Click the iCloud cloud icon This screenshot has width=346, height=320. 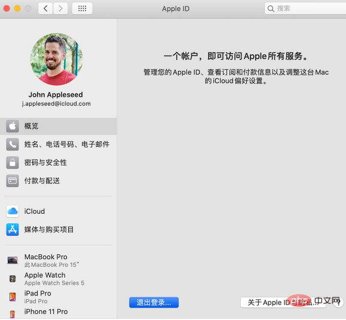13,211
